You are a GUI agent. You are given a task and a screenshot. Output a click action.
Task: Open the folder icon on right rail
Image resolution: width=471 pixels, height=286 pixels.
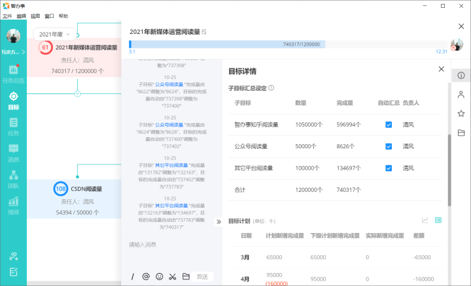pyautogui.click(x=461, y=133)
